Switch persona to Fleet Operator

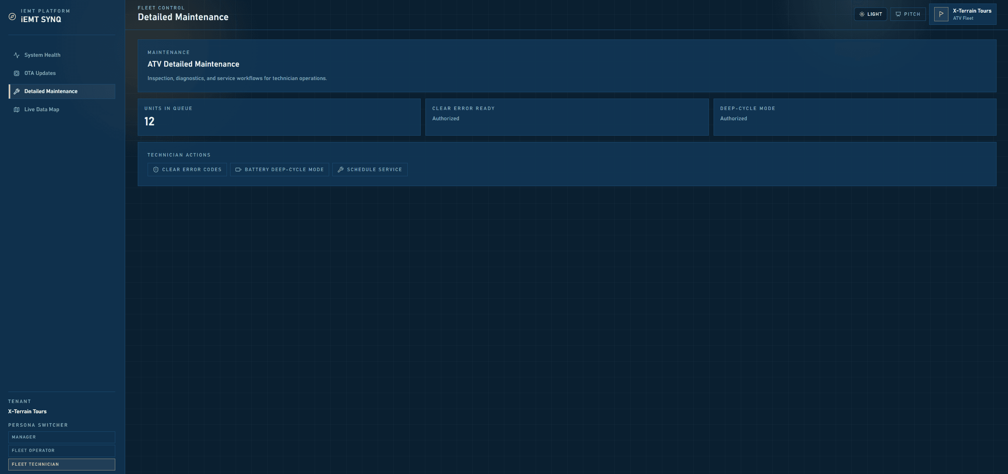[62, 450]
